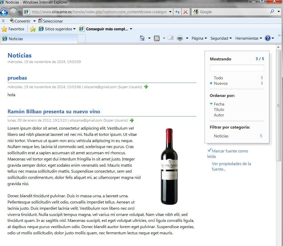Viewport: 283px width, 246px height.
Task: Click Marcar fuente como leída link
Action: 228,153
